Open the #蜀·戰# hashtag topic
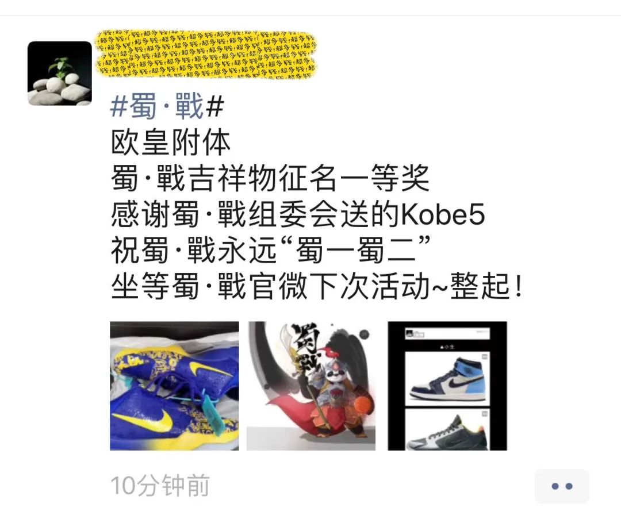 (x=167, y=106)
